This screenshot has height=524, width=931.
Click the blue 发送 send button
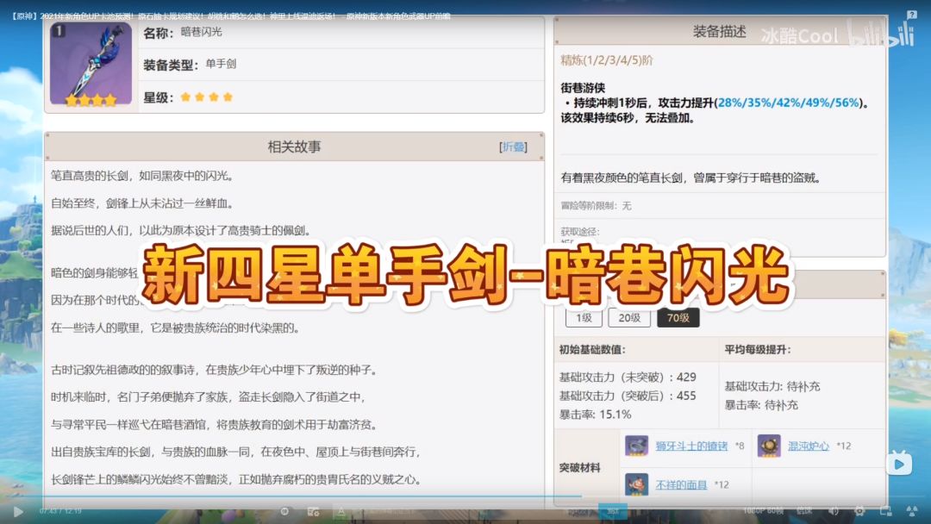click(613, 511)
